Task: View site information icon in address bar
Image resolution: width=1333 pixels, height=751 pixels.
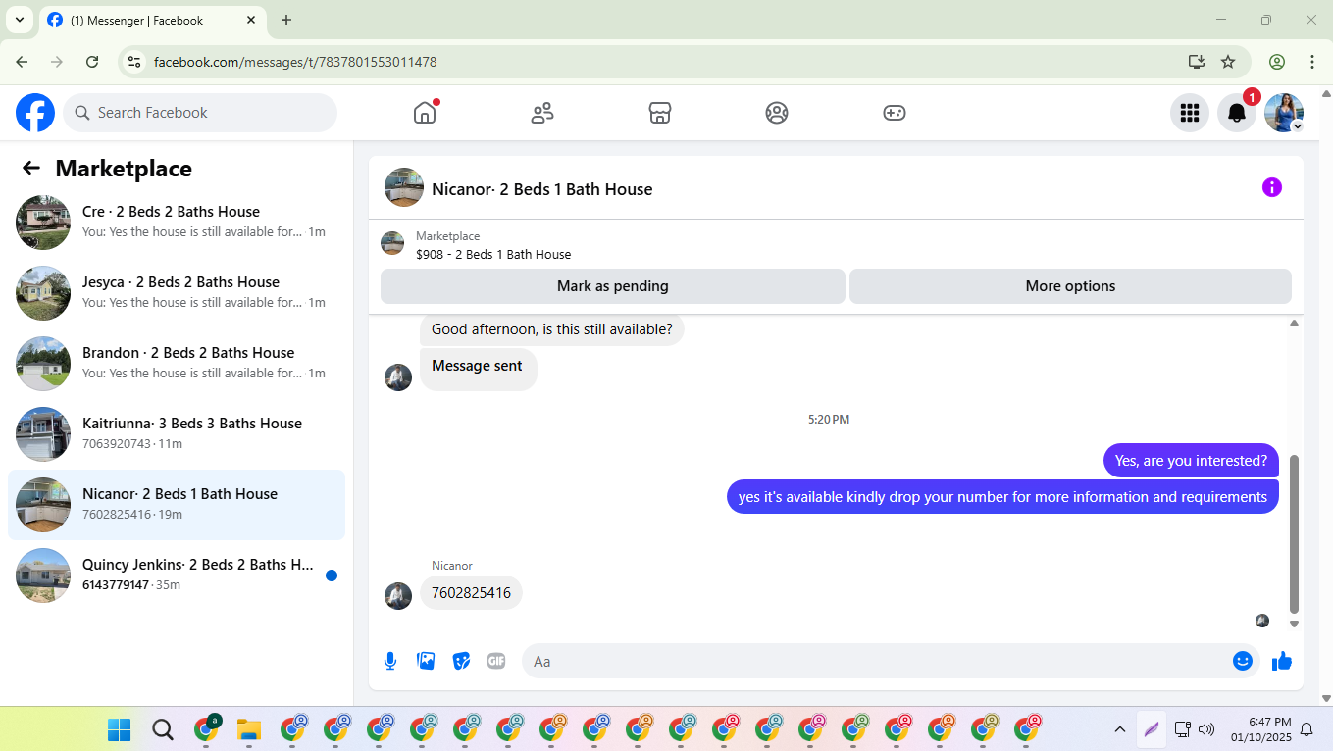Action: coord(135,62)
